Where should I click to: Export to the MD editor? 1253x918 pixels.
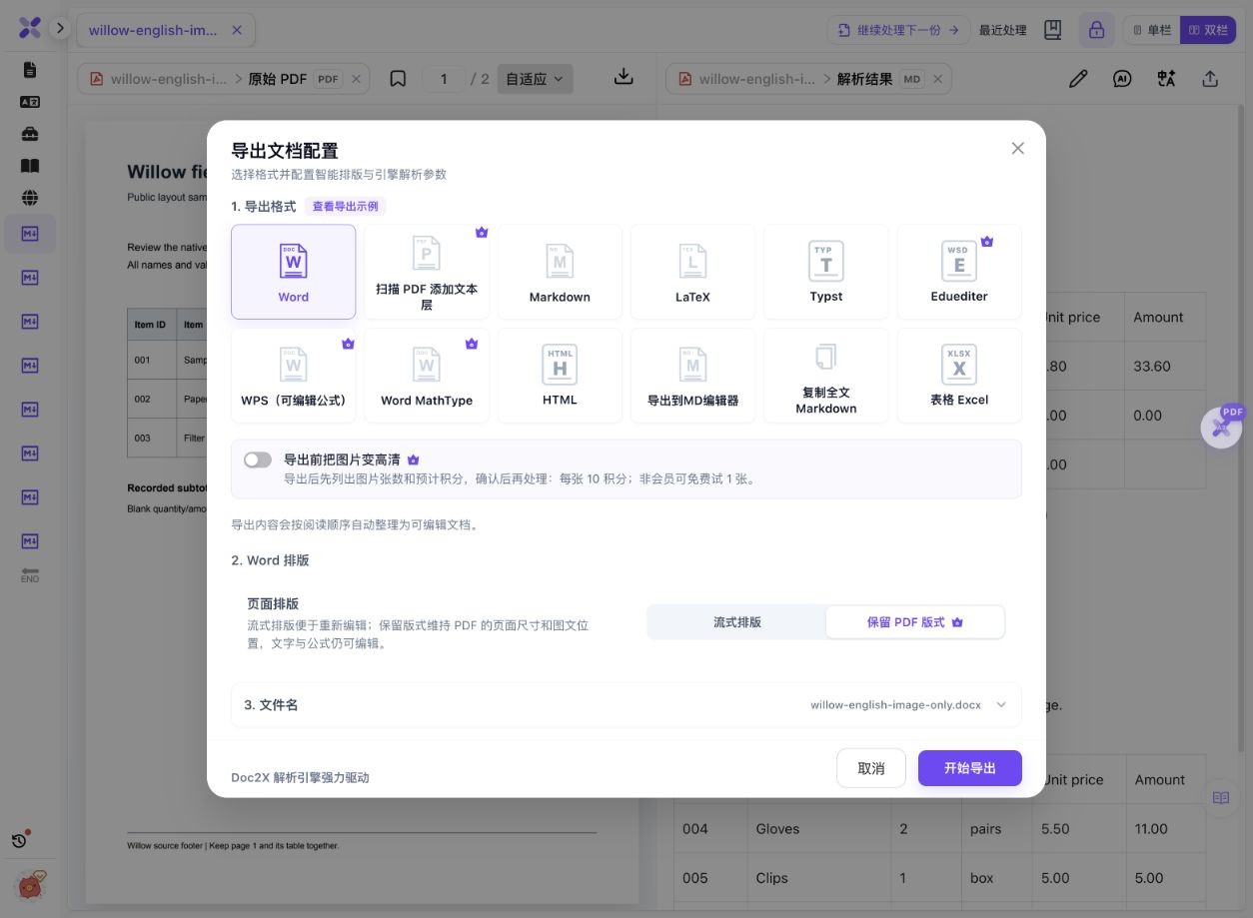[x=692, y=376]
